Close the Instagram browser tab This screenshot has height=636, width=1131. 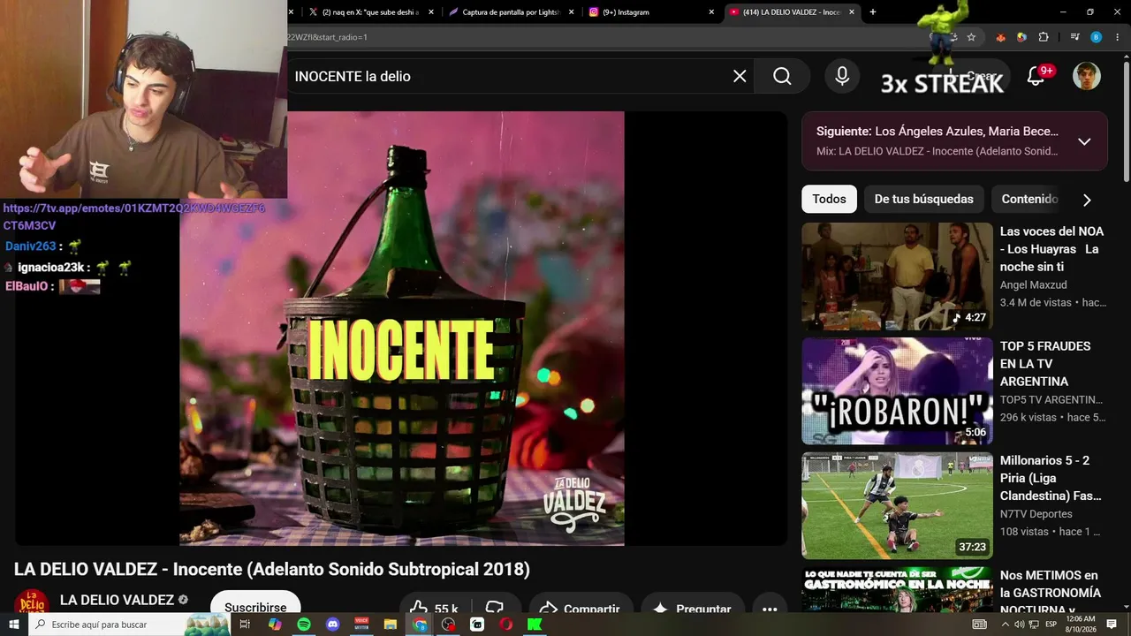711,12
